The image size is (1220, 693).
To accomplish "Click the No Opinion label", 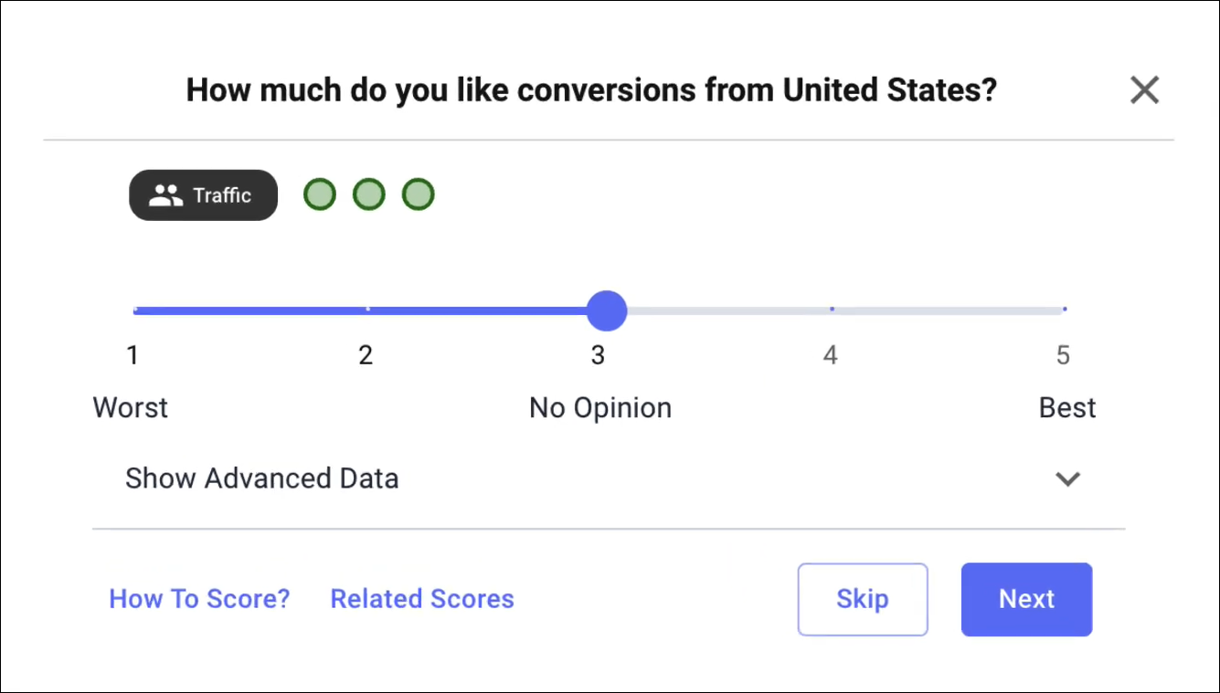I will 600,407.
